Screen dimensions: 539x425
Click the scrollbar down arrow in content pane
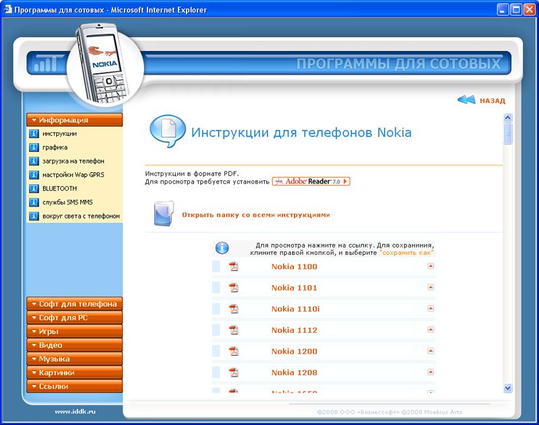pos(508,388)
